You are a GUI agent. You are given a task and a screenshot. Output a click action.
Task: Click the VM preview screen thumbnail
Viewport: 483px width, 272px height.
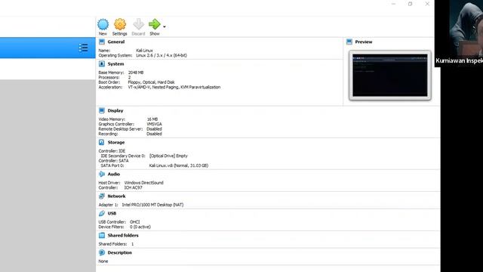point(390,76)
